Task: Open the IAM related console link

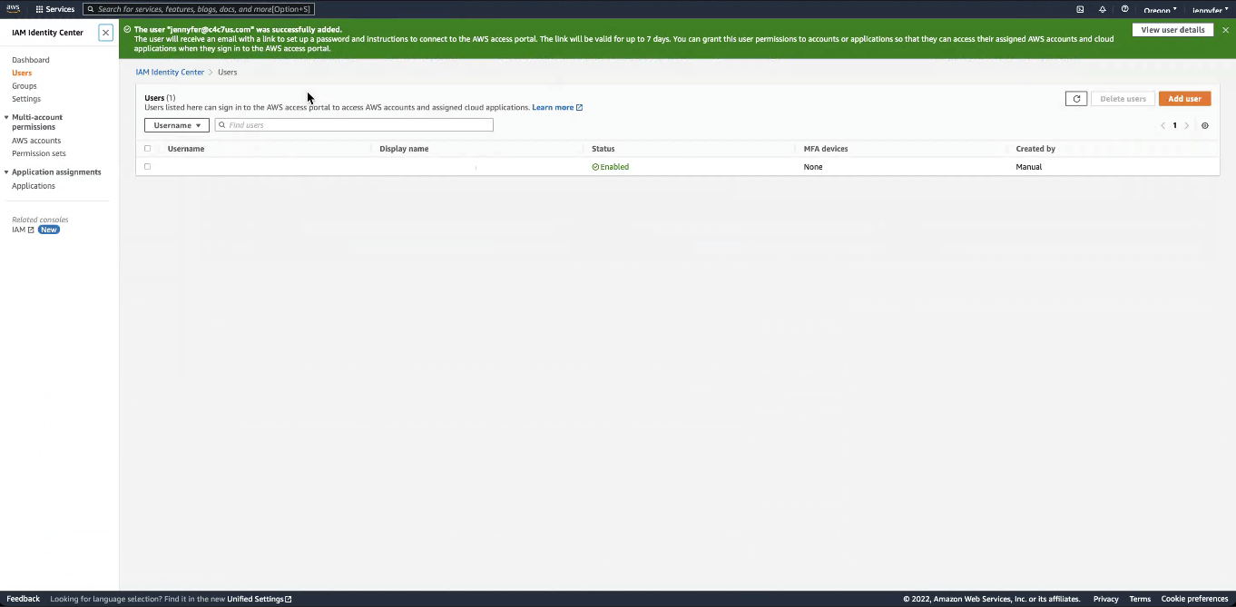Action: (x=23, y=230)
